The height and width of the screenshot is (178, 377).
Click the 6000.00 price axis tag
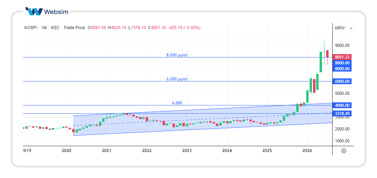342,81
